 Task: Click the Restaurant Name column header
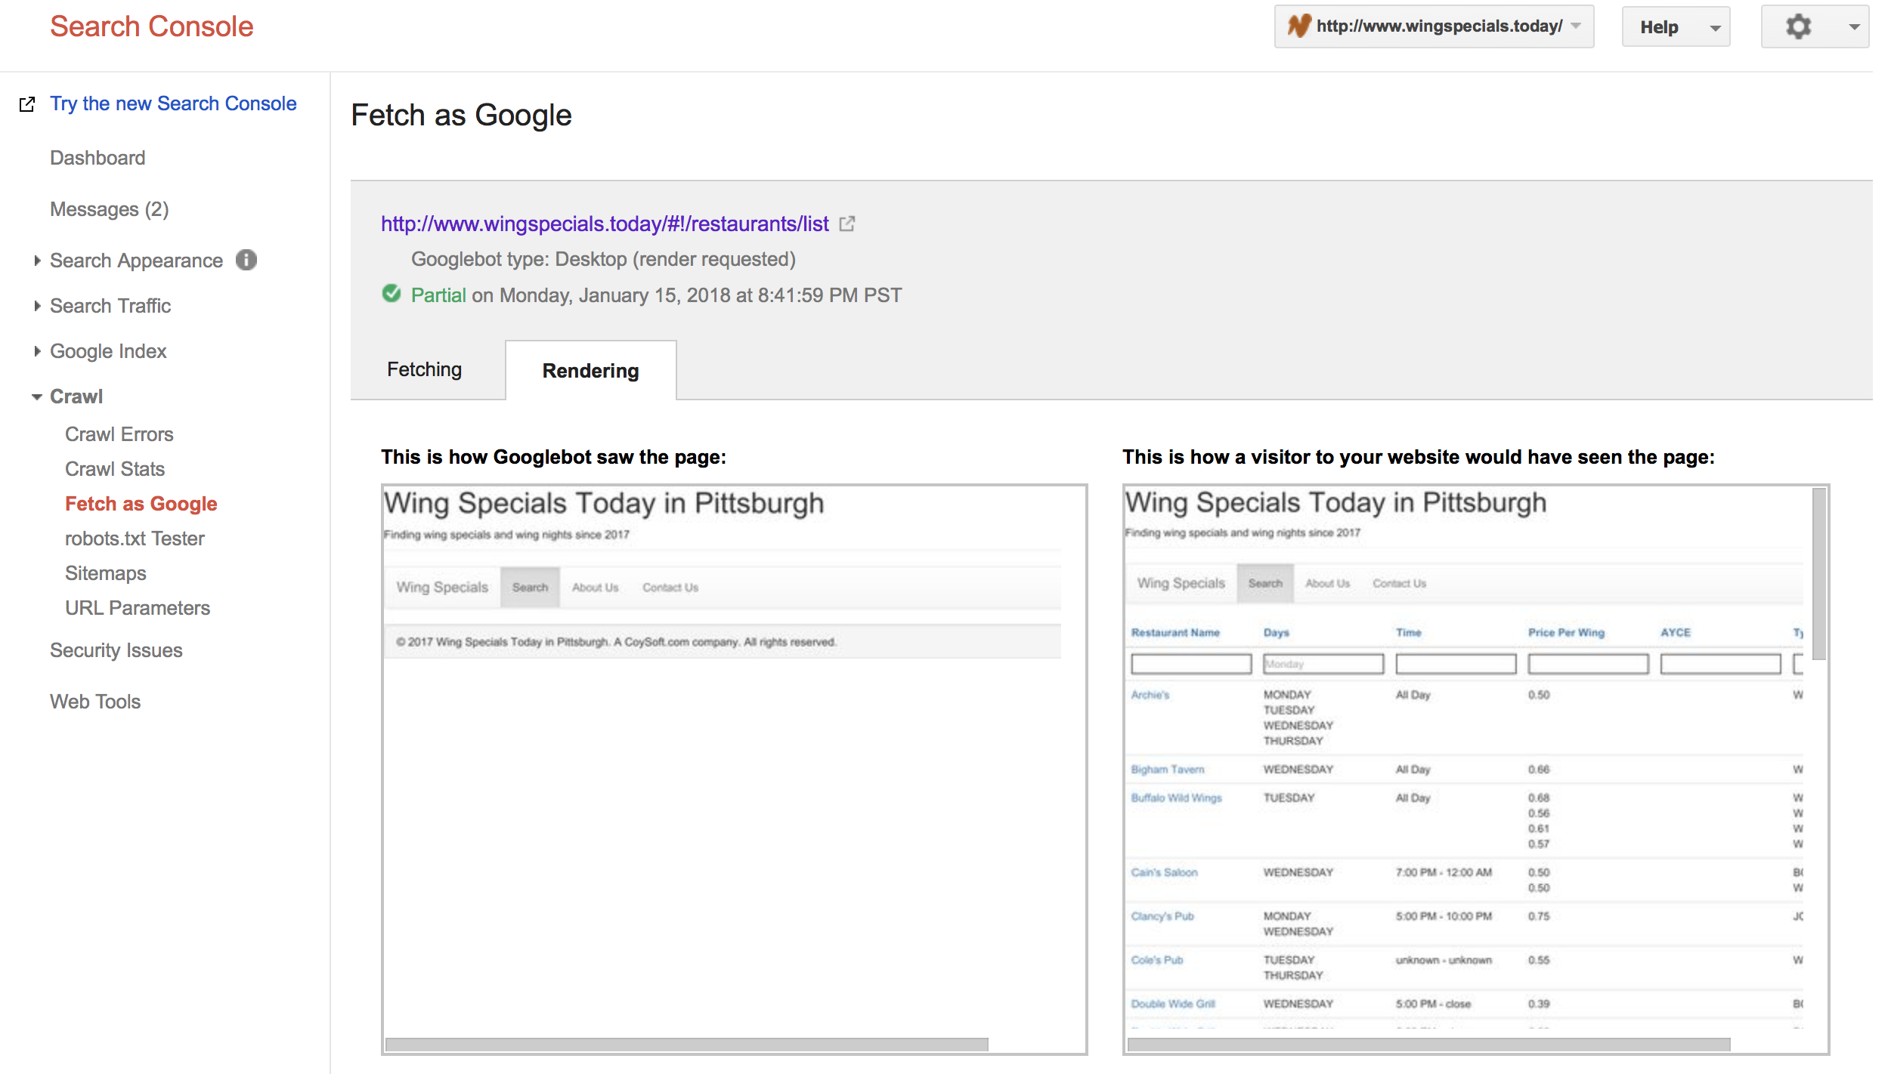tap(1175, 633)
